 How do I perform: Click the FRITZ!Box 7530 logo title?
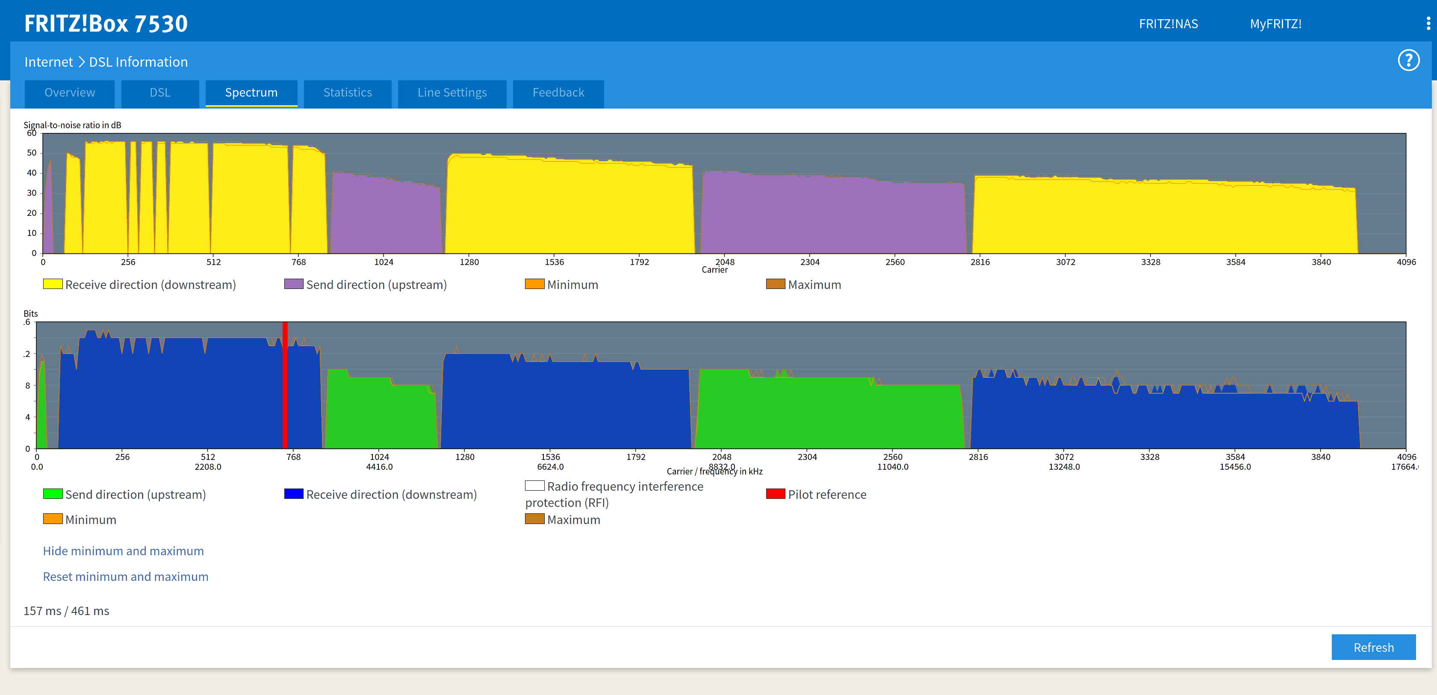coord(106,24)
